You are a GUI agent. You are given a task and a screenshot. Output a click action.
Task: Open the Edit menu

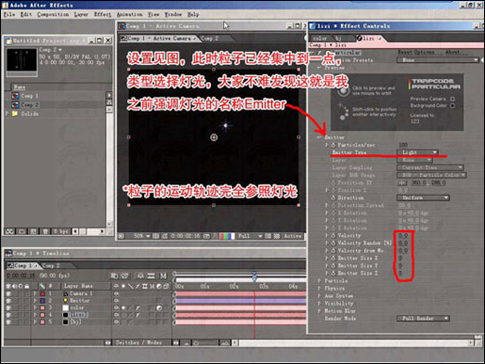[x=26, y=14]
